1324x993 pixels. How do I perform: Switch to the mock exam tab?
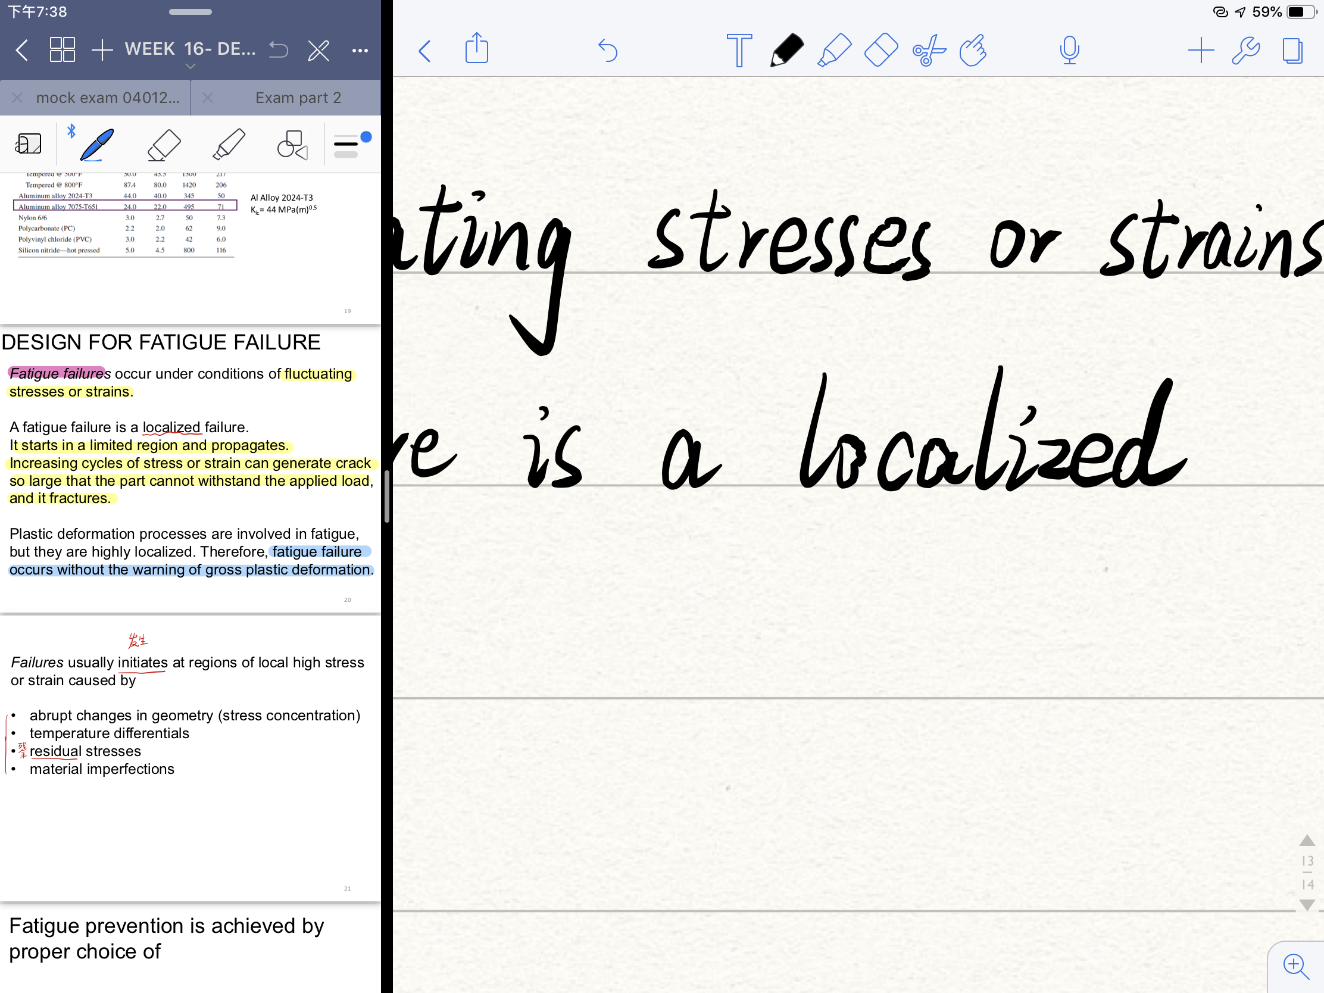click(108, 98)
